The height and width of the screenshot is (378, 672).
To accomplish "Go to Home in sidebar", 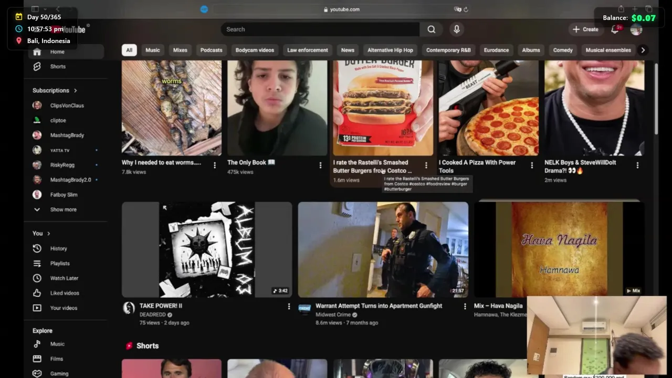I will tap(66, 51).
